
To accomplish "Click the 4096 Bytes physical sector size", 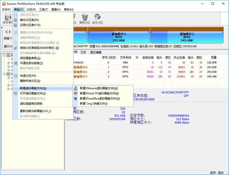I will [182, 123].
